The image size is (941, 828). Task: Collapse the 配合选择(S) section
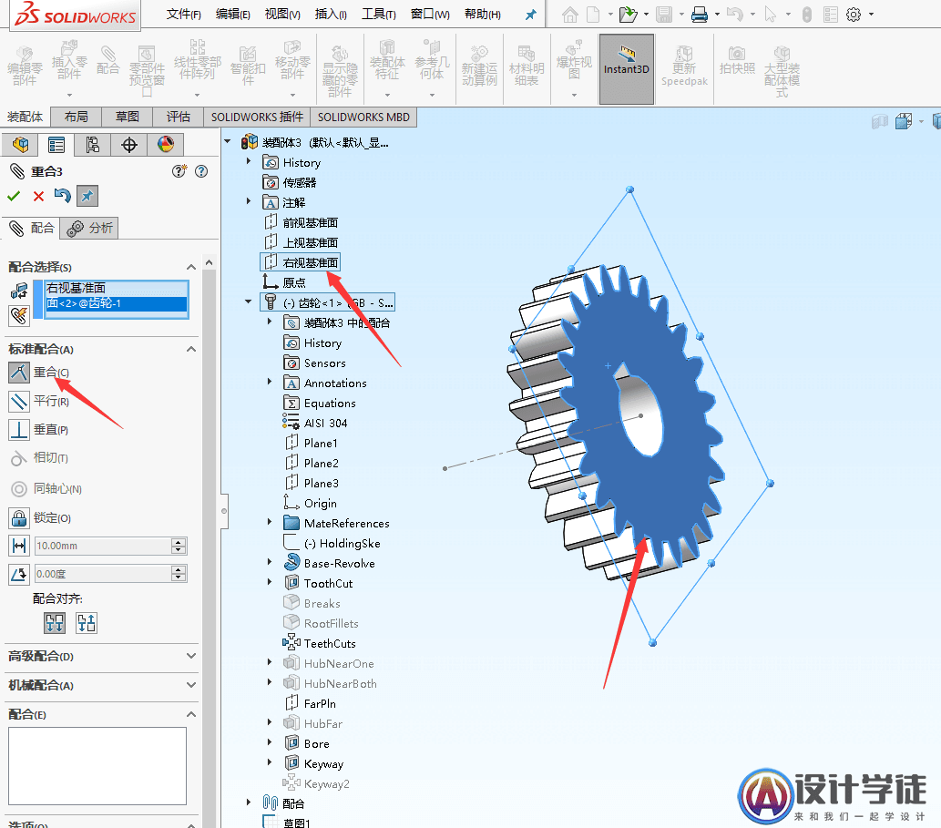(190, 267)
